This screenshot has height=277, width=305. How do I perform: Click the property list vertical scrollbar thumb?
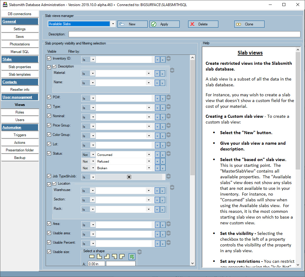[x=192, y=118]
